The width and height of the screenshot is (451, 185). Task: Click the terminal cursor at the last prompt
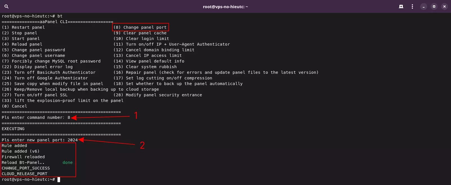(59, 179)
